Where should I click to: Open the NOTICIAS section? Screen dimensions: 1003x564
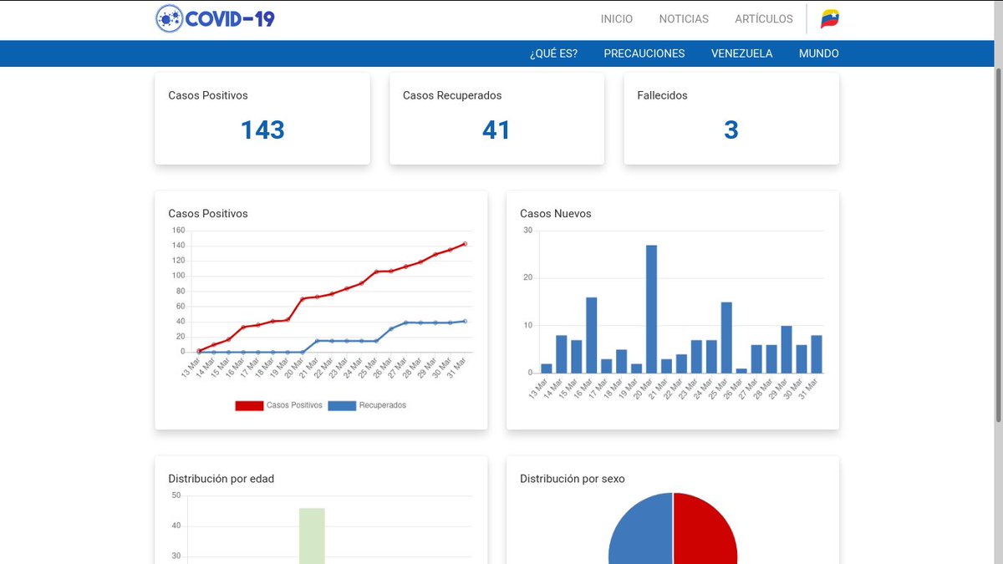click(x=684, y=18)
